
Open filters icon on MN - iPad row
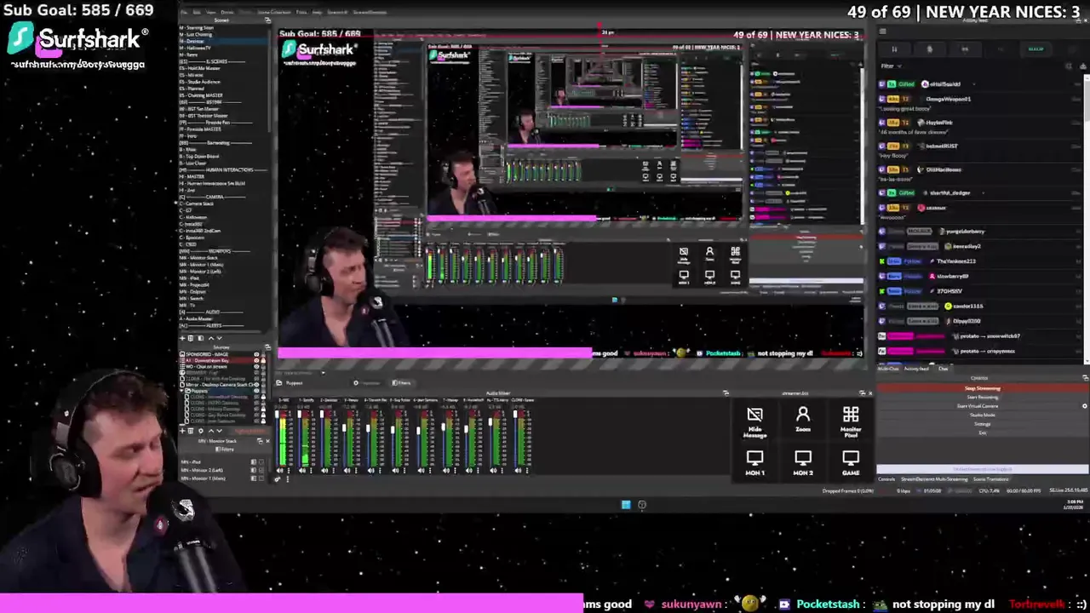click(x=254, y=461)
